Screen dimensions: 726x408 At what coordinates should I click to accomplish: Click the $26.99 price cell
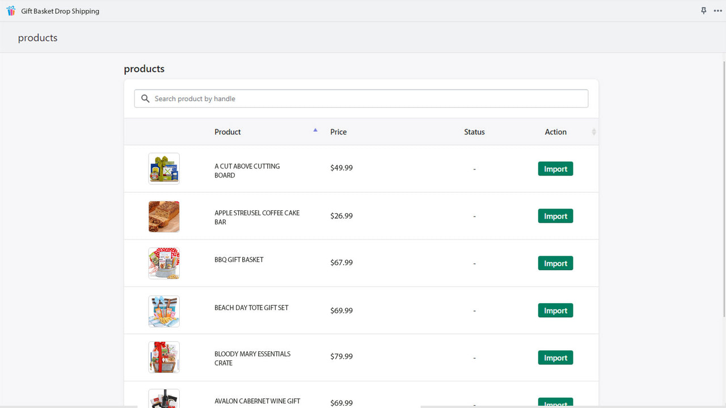coord(341,216)
